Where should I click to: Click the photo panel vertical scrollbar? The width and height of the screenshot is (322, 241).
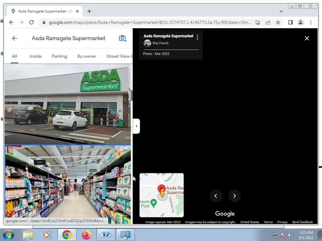click(132, 95)
